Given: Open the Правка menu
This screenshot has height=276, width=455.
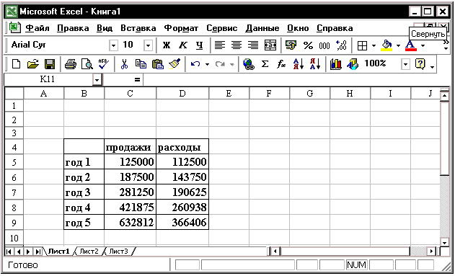Looking at the screenshot, I should [x=73, y=28].
